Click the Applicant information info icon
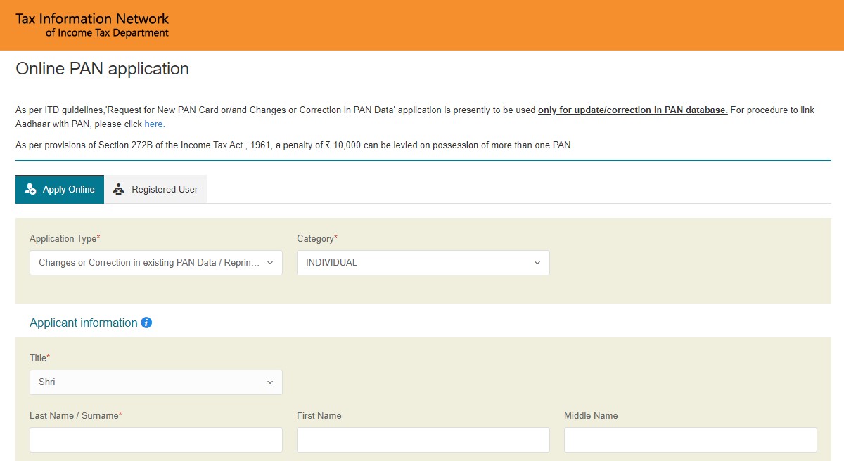844x461 pixels. tap(146, 323)
